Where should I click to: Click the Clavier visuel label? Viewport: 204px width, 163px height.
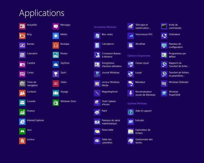point(142,63)
